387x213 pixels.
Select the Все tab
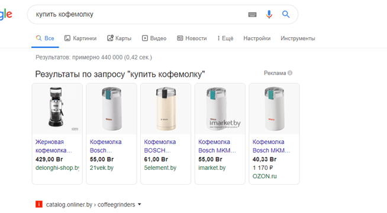coord(45,38)
